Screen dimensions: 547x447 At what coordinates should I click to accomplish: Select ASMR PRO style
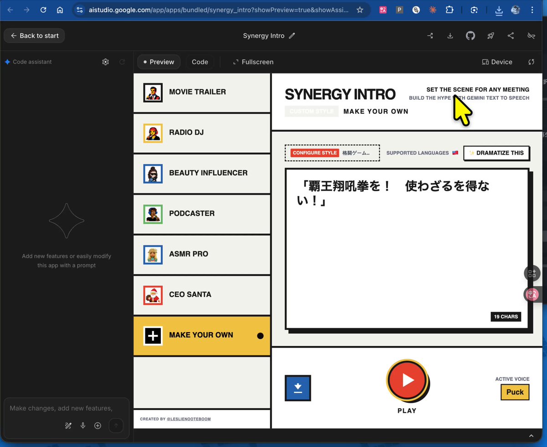(202, 254)
